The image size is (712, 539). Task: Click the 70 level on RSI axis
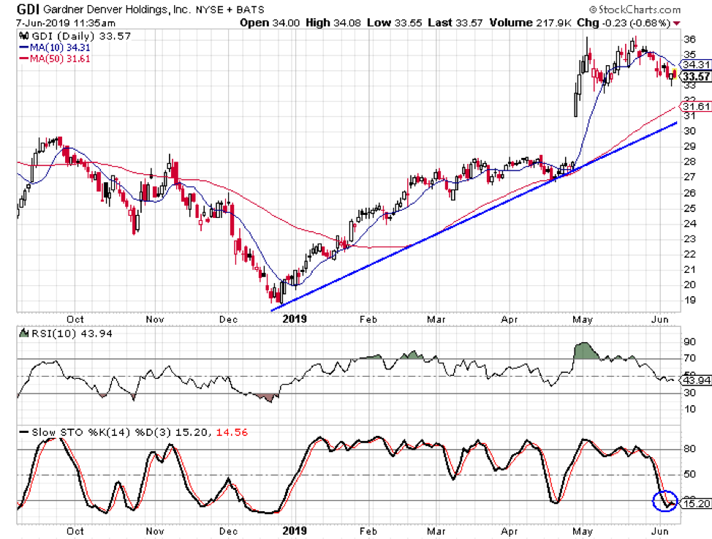[689, 358]
